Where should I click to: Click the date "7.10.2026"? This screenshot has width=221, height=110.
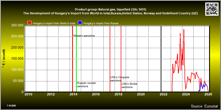(x=11, y=106)
